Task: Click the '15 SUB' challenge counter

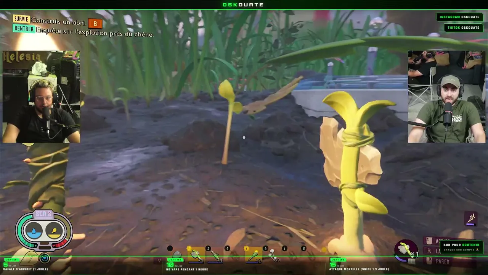Action: click(x=337, y=264)
